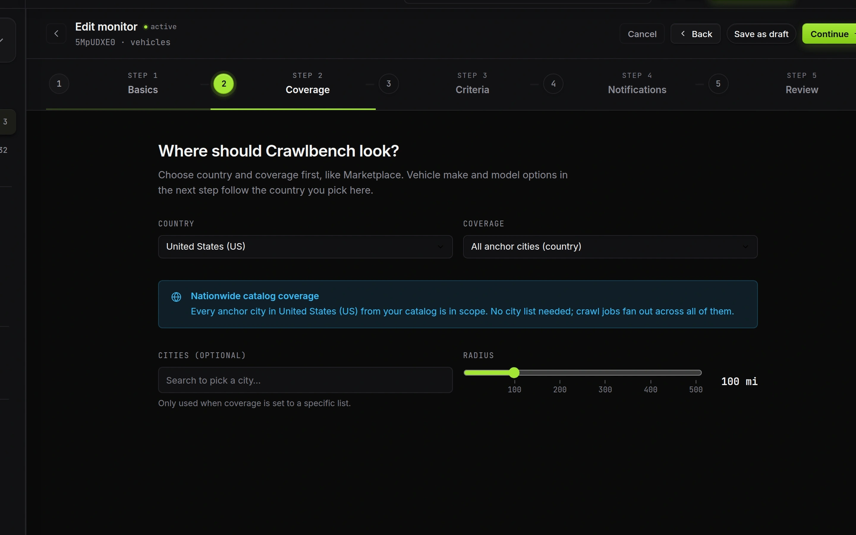Viewport: 856px width, 535px height.
Task: Click the step number 5 circle
Action: 718,84
